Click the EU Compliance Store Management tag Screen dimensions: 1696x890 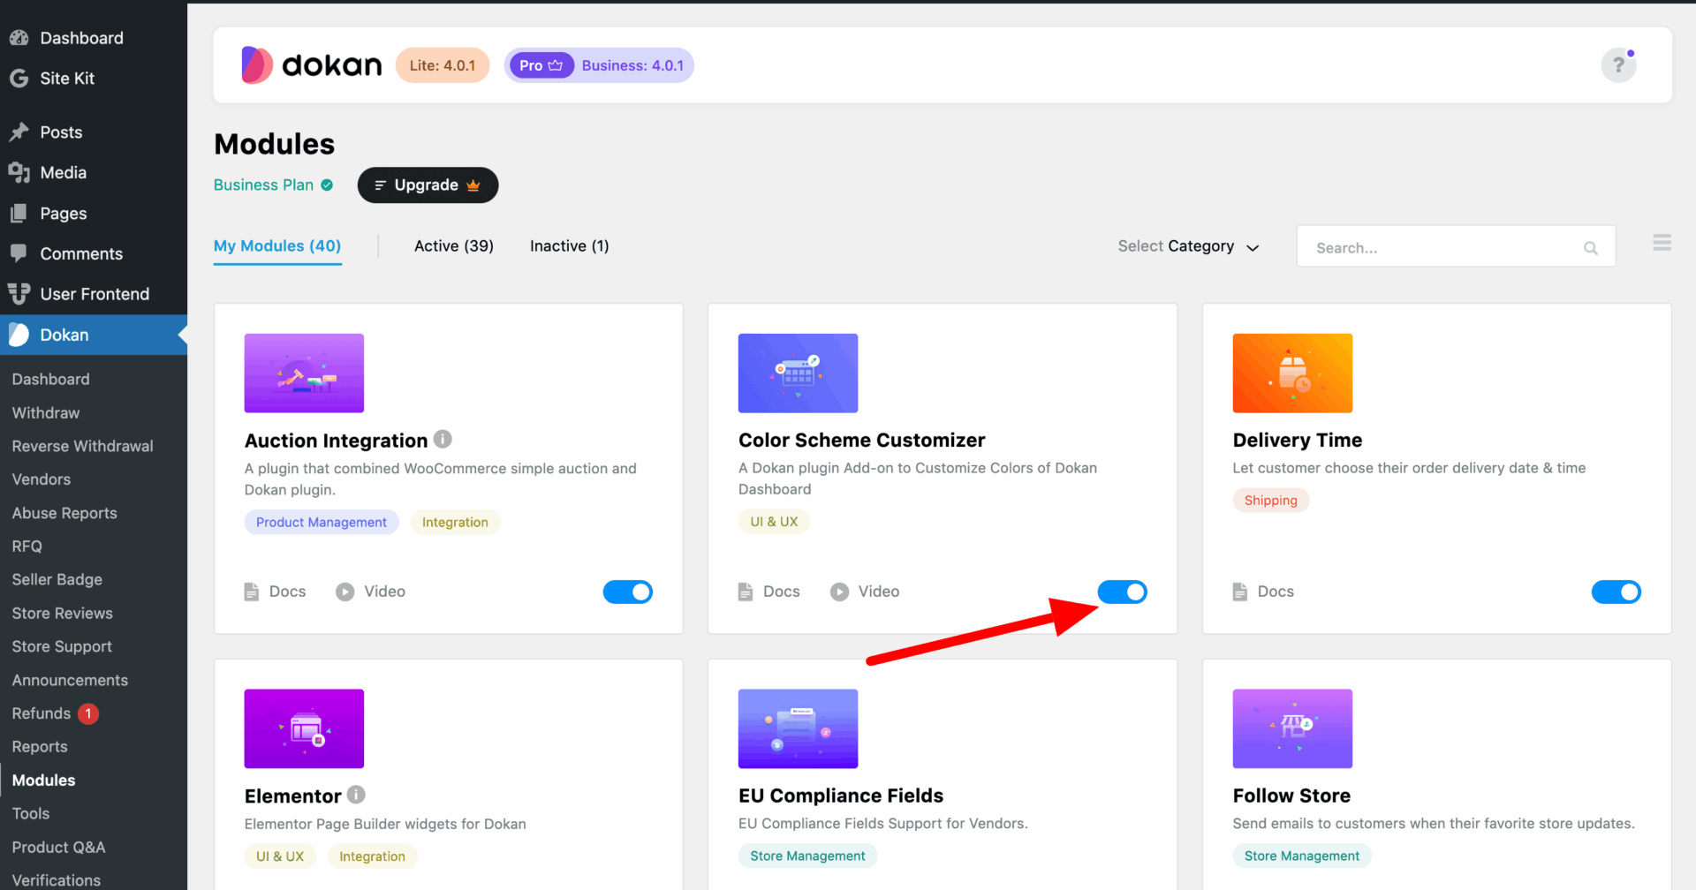[807, 856]
